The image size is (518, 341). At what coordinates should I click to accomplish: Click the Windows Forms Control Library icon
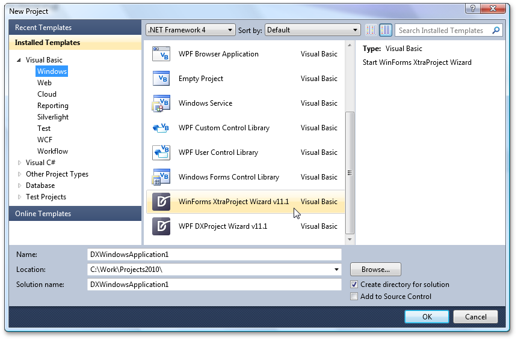tap(161, 177)
